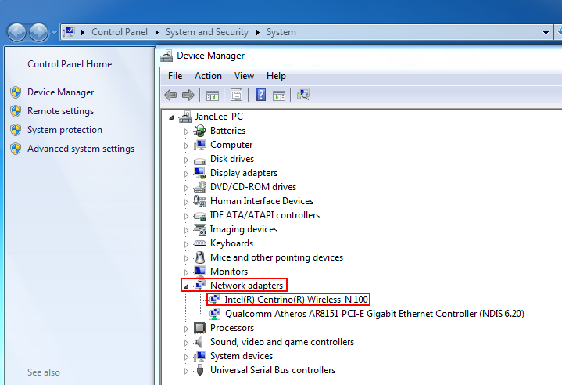This screenshot has width=562, height=385.
Task: Click the IDE ATA/ATAPI controllers icon
Action: (199, 216)
